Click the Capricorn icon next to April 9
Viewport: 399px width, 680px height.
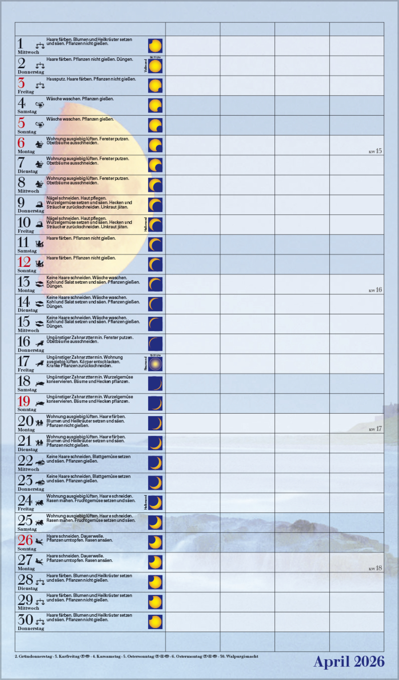click(x=40, y=204)
